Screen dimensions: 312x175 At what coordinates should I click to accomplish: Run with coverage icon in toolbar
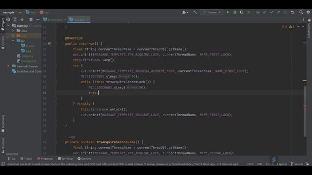coord(242,12)
